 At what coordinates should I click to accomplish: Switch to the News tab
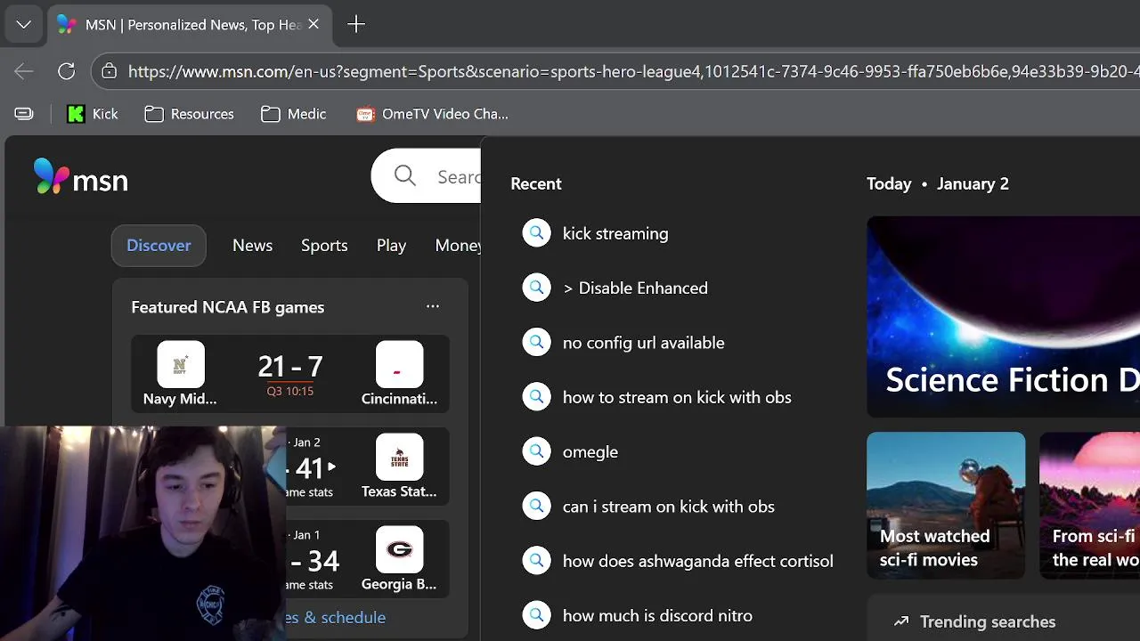click(x=252, y=246)
